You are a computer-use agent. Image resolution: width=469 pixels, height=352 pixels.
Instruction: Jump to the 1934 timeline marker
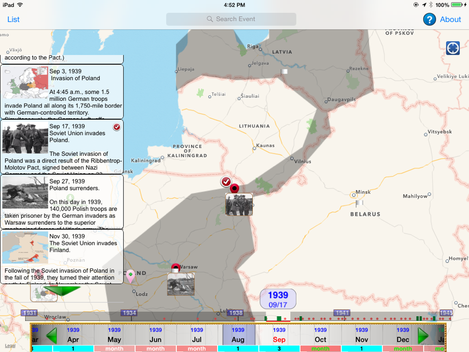[129, 313]
